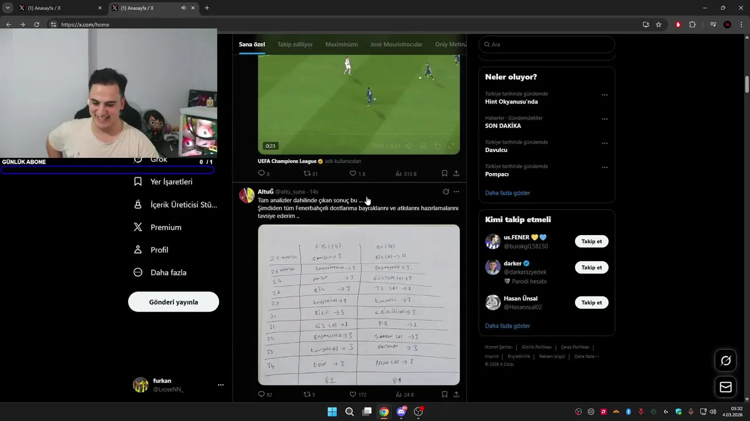Open Discord from taskbar
The width and height of the screenshot is (750, 421).
pyautogui.click(x=401, y=412)
